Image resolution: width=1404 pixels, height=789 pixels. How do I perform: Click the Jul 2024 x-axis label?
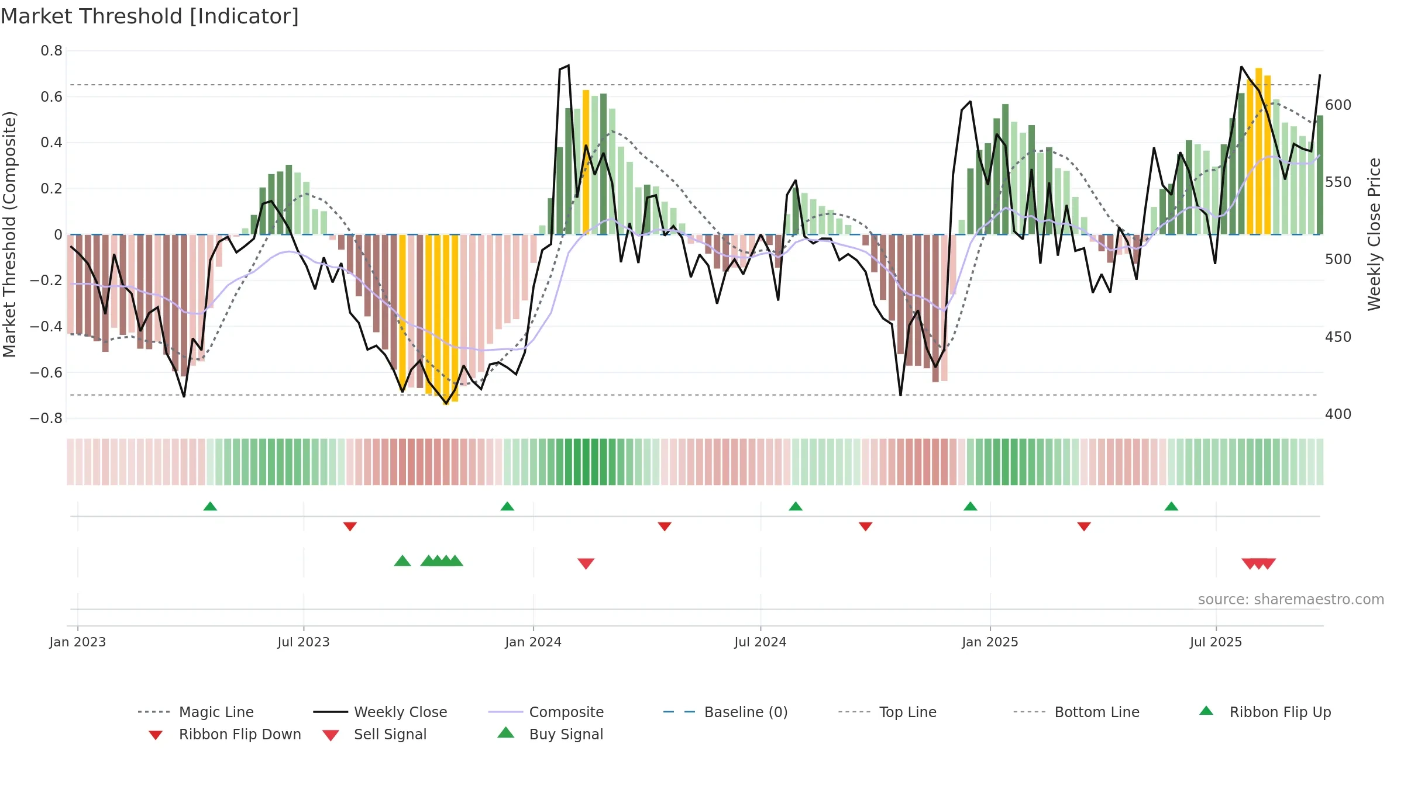click(x=760, y=642)
